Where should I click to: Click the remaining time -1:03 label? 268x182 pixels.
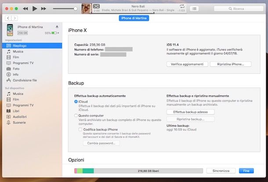pos(181,11)
